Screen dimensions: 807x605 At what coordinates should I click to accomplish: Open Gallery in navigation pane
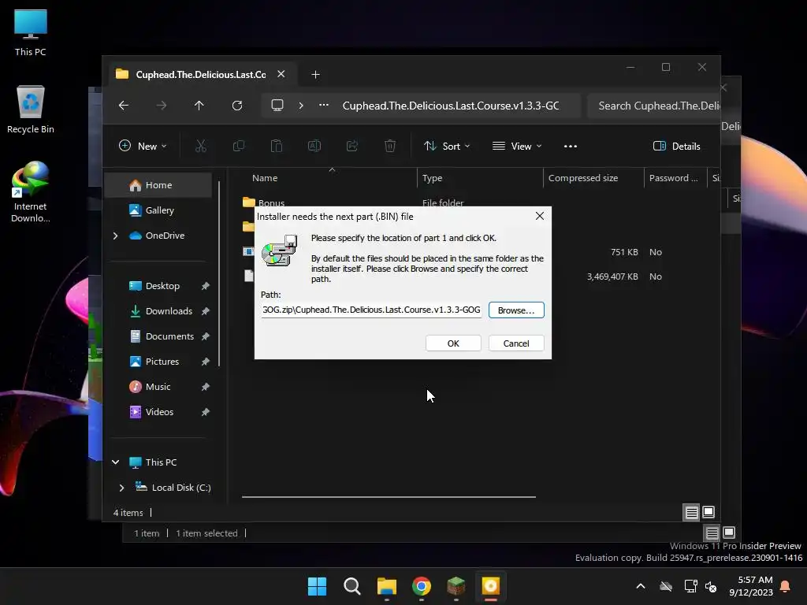pos(158,210)
